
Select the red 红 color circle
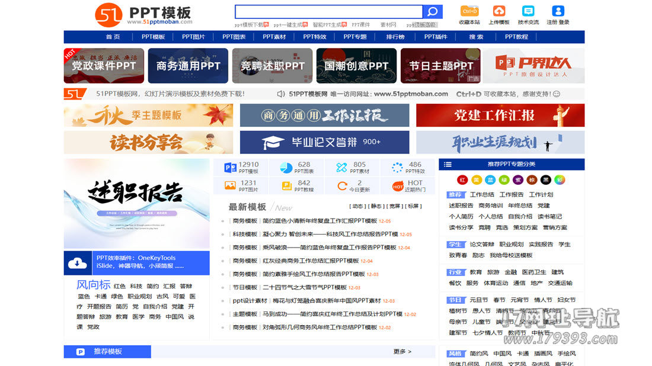tap(462, 179)
